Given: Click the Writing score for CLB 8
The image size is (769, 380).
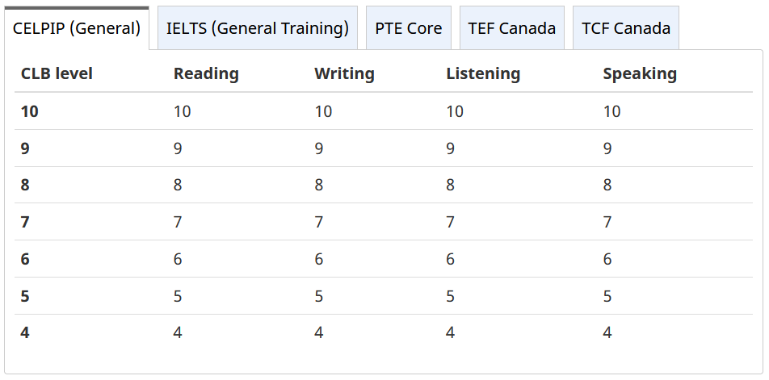Looking at the screenshot, I should pos(319,185).
